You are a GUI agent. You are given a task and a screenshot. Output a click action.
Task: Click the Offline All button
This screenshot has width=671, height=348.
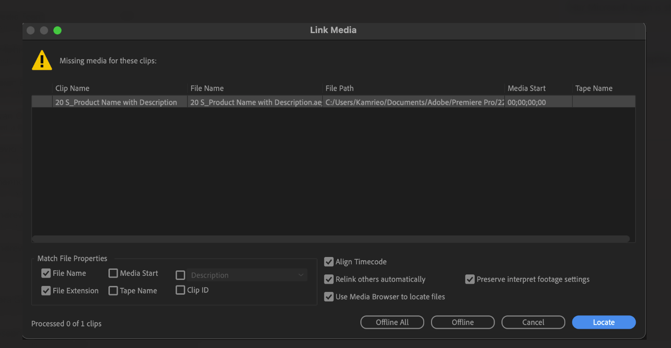click(x=392, y=322)
